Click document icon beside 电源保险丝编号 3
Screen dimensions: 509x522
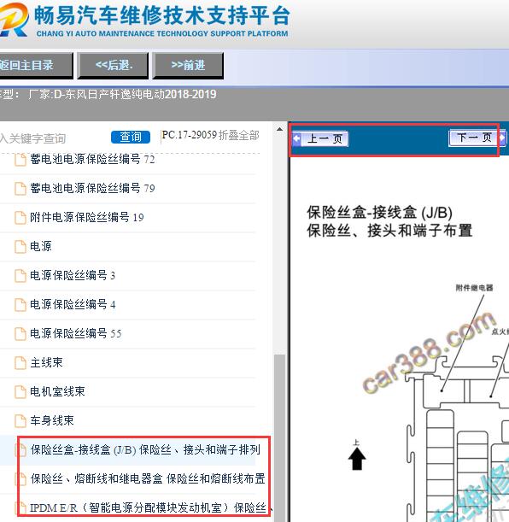click(x=20, y=276)
